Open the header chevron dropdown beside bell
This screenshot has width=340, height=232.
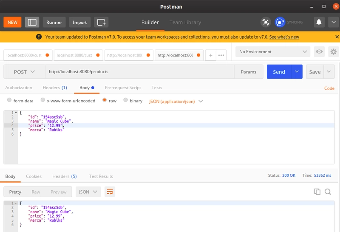[334, 22]
